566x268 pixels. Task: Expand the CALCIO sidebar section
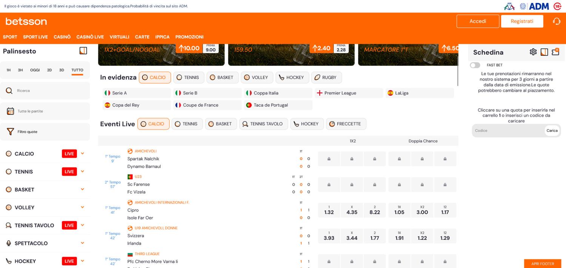point(82,154)
